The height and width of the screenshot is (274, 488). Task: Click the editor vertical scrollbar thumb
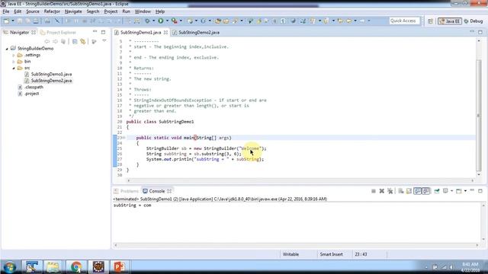(x=479, y=115)
